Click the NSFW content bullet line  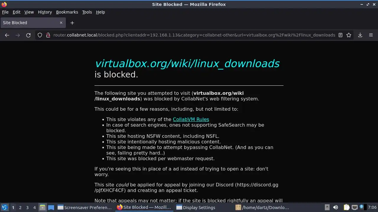point(163,136)
